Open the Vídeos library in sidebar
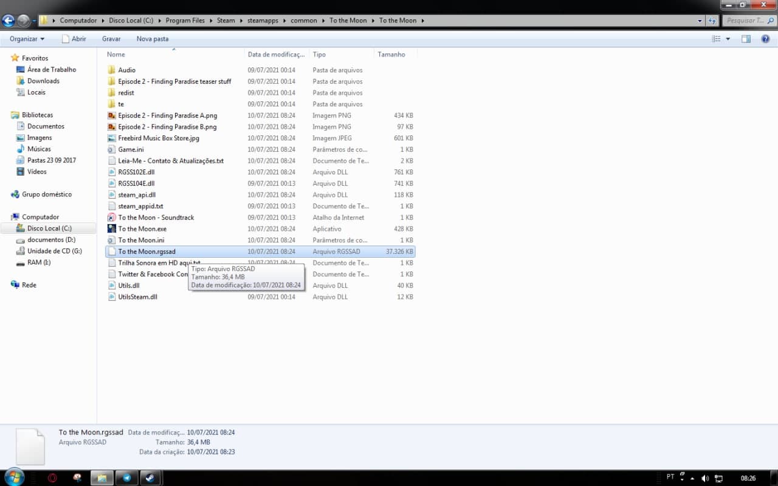This screenshot has width=778, height=486. coord(36,172)
